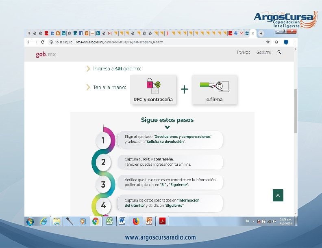Viewport: 322px width, 248px height.
Task: Click the green scroll-to-top arrow button
Action: [278, 195]
